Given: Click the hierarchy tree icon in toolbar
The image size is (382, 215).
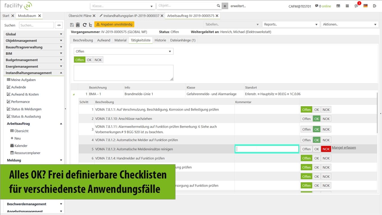Looking at the screenshot, I should [90, 25].
